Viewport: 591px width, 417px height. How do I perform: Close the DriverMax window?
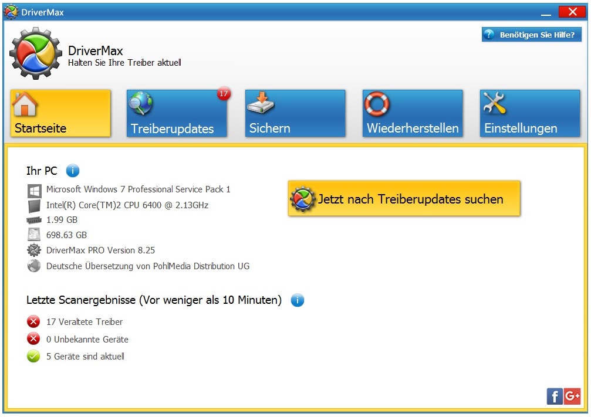click(x=572, y=12)
